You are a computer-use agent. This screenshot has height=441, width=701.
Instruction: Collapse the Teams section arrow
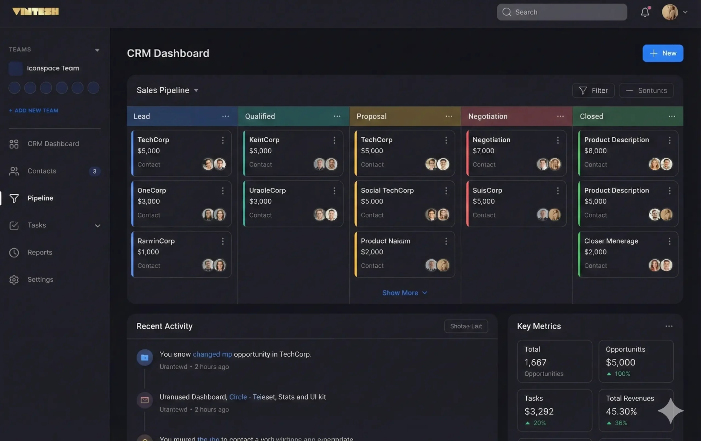coord(97,50)
